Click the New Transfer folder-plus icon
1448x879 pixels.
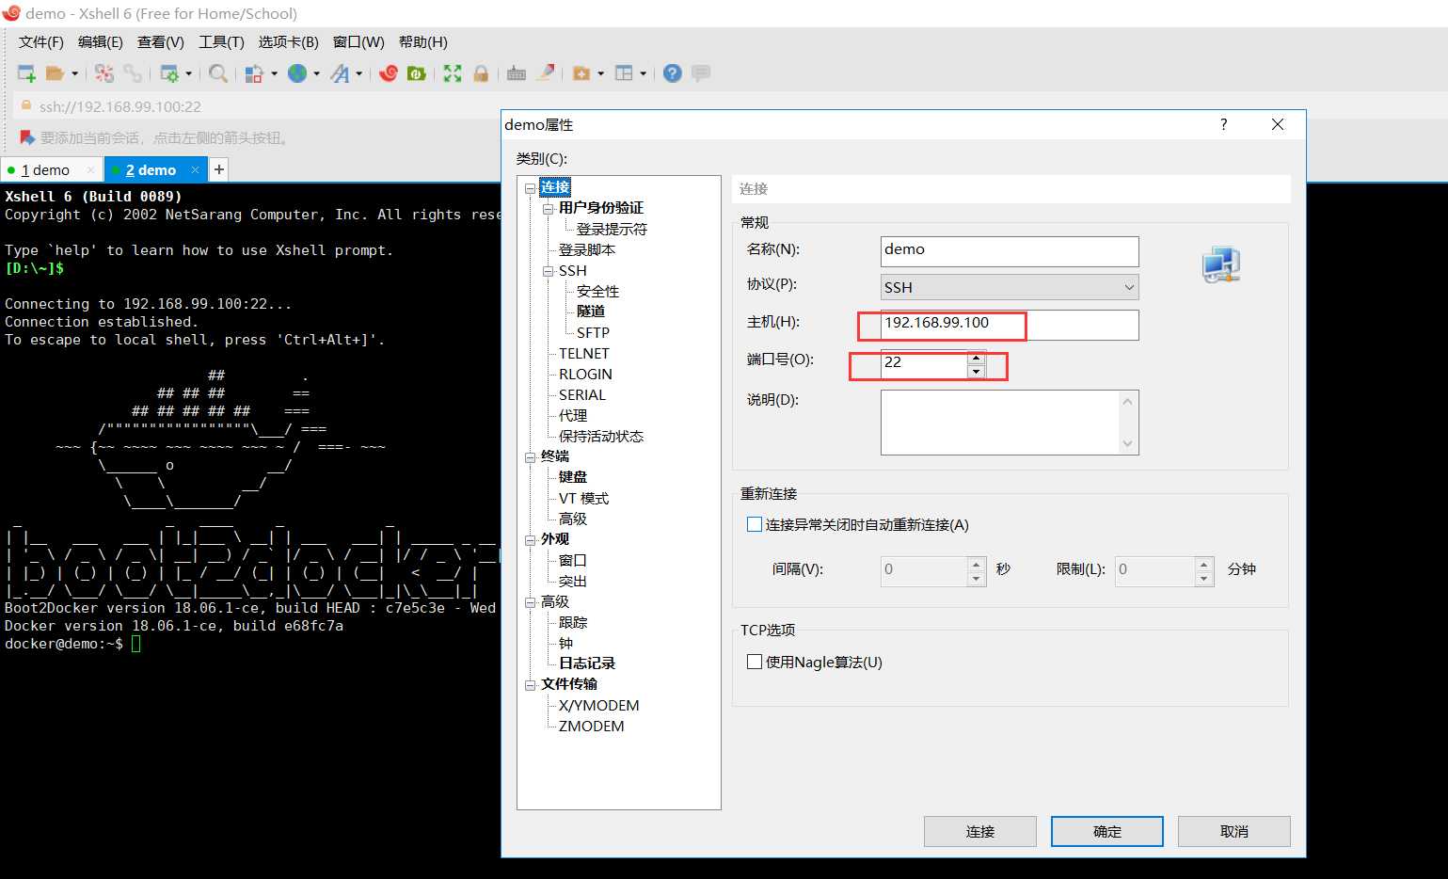[581, 73]
